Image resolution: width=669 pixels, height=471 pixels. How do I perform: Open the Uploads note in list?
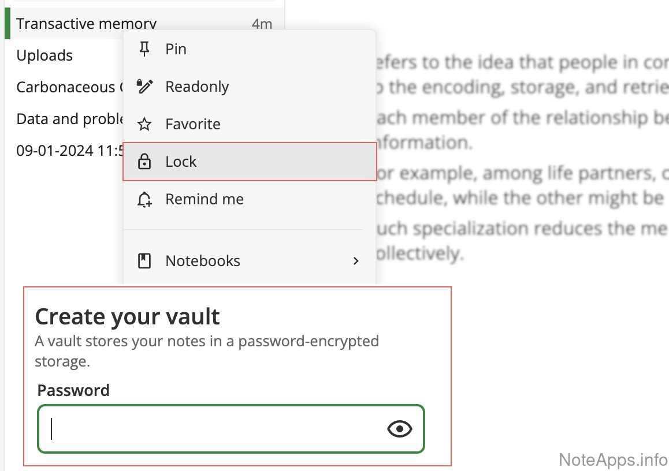[x=44, y=55]
